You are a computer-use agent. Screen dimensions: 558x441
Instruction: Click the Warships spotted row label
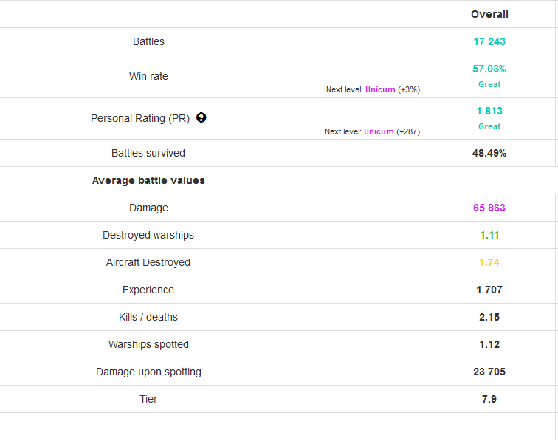[148, 344]
